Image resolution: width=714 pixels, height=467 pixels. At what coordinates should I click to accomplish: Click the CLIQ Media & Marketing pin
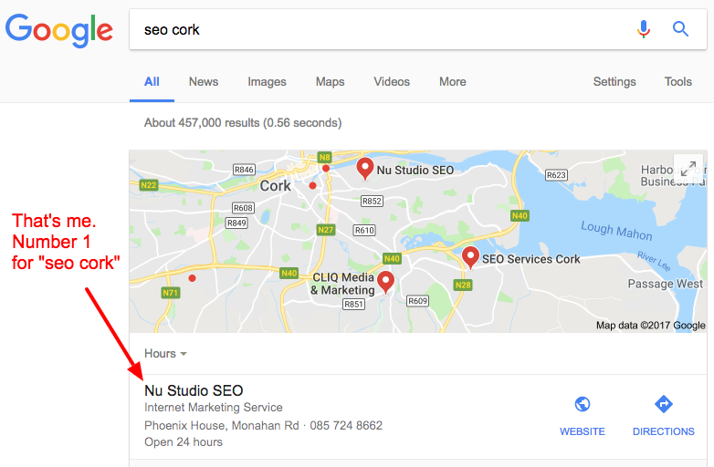click(x=386, y=282)
